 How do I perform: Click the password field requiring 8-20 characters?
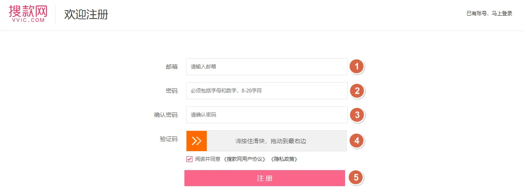(x=266, y=91)
